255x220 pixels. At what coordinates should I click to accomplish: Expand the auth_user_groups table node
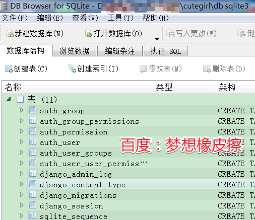tap(22, 153)
